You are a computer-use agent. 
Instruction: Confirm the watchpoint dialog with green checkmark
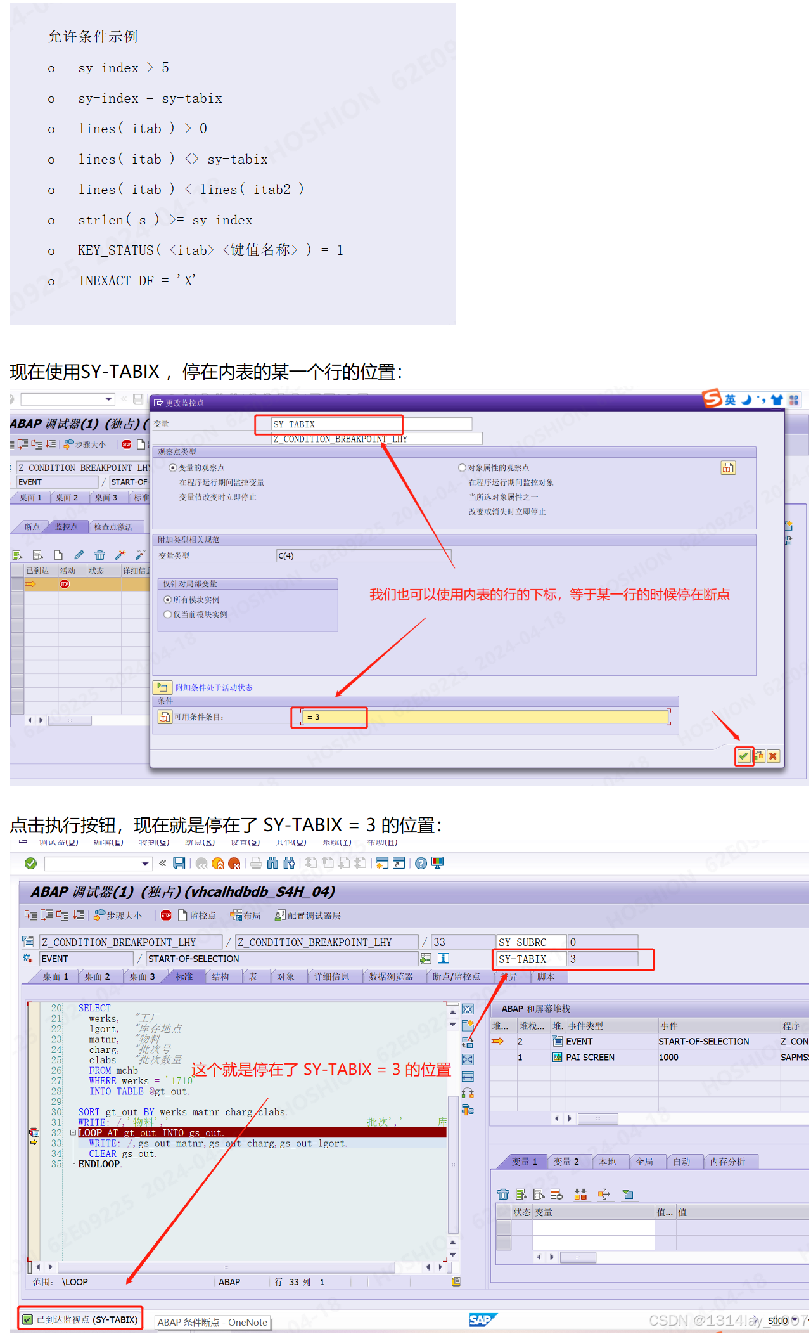coord(744,756)
